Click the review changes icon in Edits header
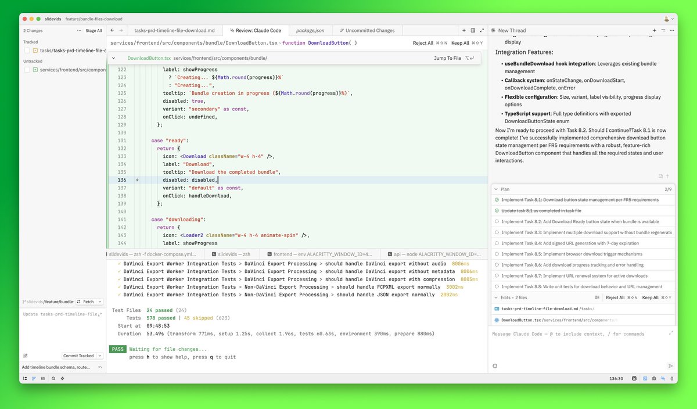The width and height of the screenshot is (697, 409). coord(597,297)
